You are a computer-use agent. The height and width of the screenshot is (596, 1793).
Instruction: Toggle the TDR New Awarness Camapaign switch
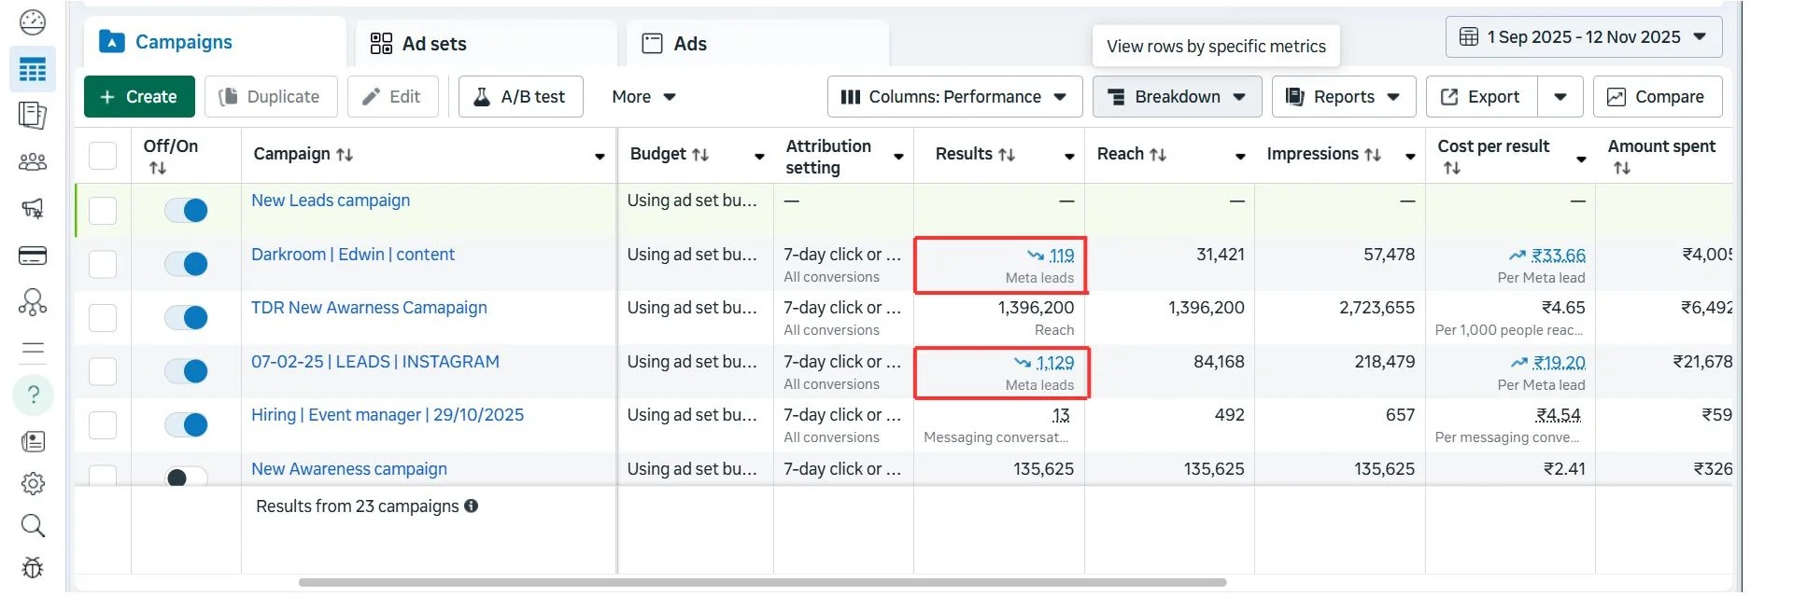tap(186, 318)
